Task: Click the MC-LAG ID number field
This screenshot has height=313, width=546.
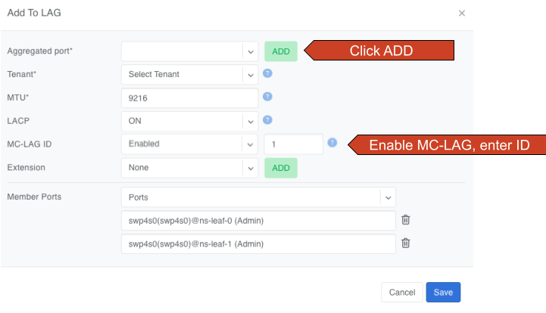Action: pos(293,144)
